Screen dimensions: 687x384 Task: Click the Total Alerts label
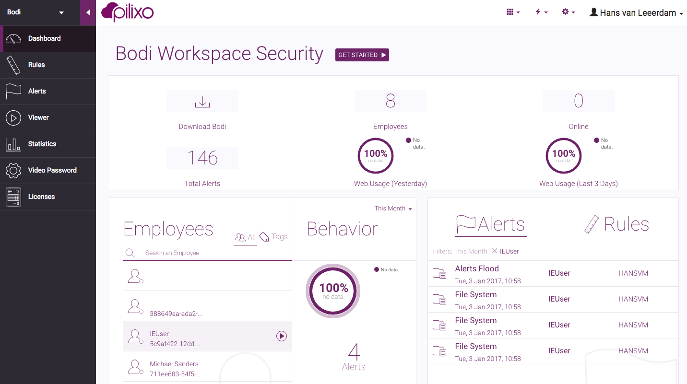pyautogui.click(x=202, y=184)
